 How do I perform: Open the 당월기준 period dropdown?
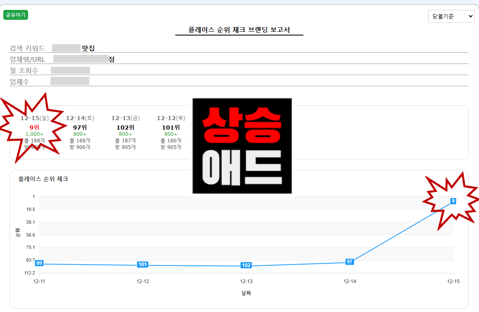click(x=451, y=17)
